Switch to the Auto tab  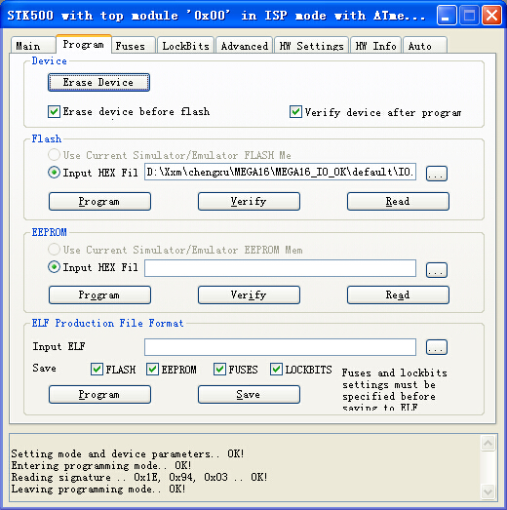pyautogui.click(x=425, y=46)
